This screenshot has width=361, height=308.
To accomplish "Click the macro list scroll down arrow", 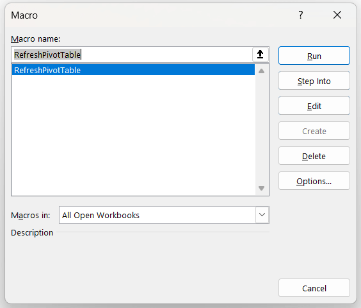I will [261, 188].
